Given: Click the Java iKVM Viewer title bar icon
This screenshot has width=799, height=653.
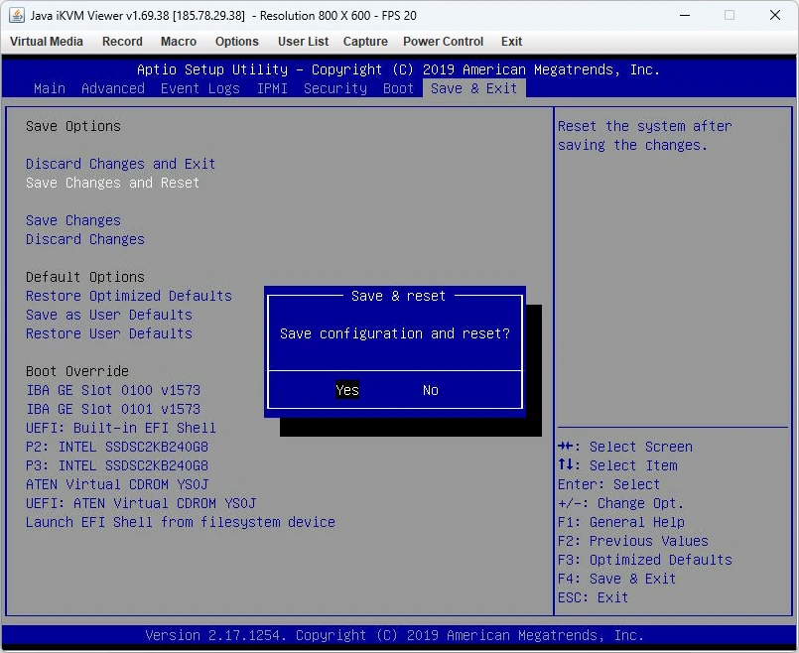Looking at the screenshot, I should (x=15, y=15).
